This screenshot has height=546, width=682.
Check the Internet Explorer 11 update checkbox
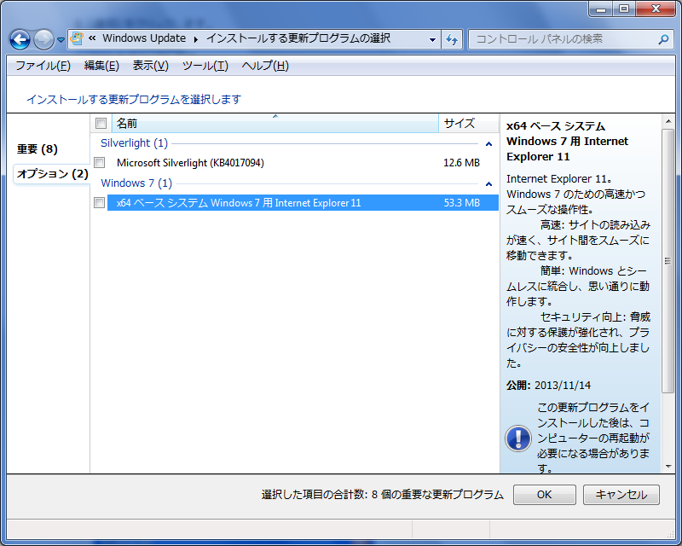pyautogui.click(x=100, y=203)
